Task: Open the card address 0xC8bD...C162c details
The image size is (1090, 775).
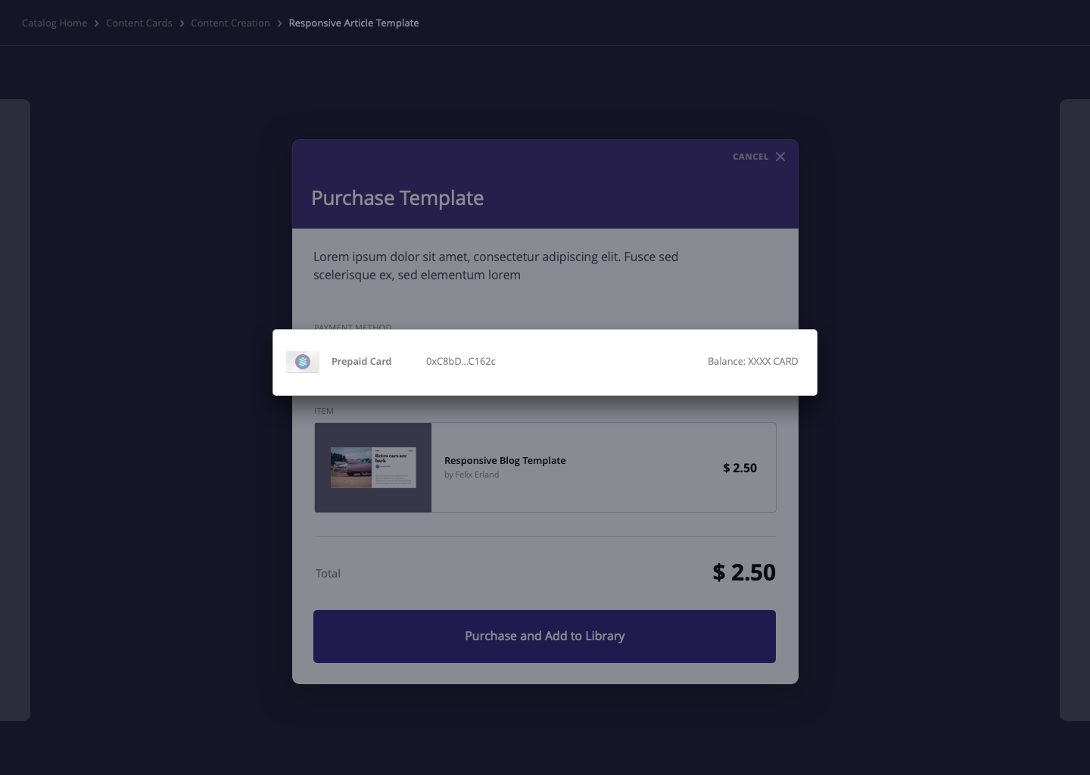Action: pos(460,362)
